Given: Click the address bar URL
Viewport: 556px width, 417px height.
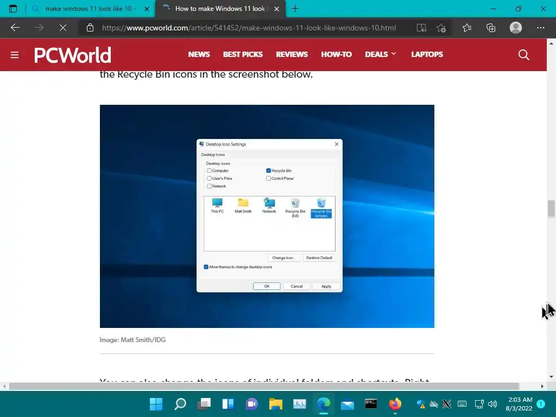Looking at the screenshot, I should (249, 28).
